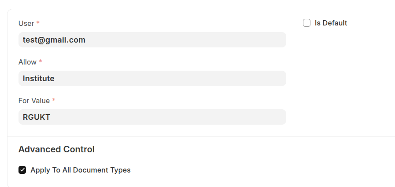Click the red asterisk beside User
395x187 pixels.
(38, 23)
